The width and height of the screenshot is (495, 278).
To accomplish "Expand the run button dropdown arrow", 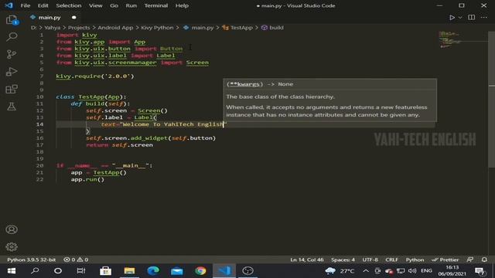I will pyautogui.click(x=460, y=17).
